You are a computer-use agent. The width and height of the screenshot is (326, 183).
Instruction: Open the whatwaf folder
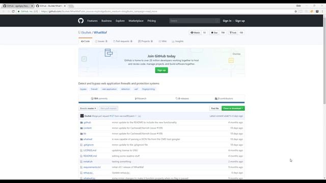[x=88, y=139]
